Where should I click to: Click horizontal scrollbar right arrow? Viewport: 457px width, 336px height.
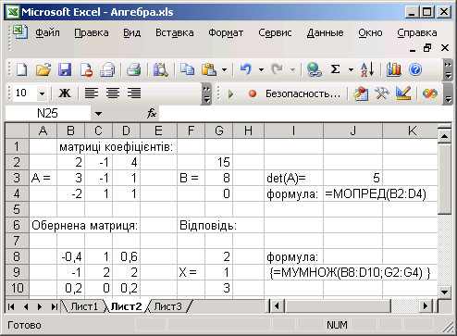(x=426, y=306)
